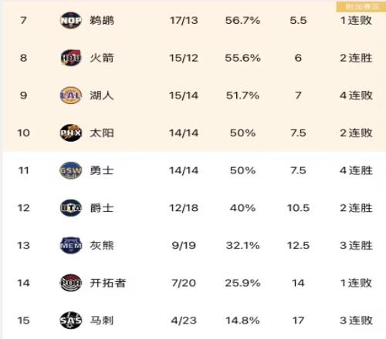
Task: Click the POR Trail Blazers logo
Action: pos(71,283)
